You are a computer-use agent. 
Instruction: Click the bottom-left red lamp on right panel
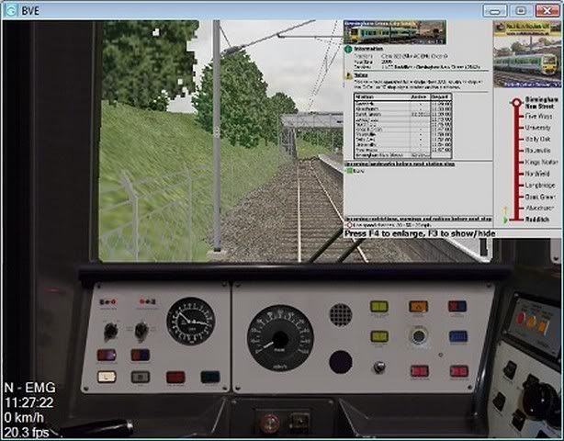pos(420,371)
